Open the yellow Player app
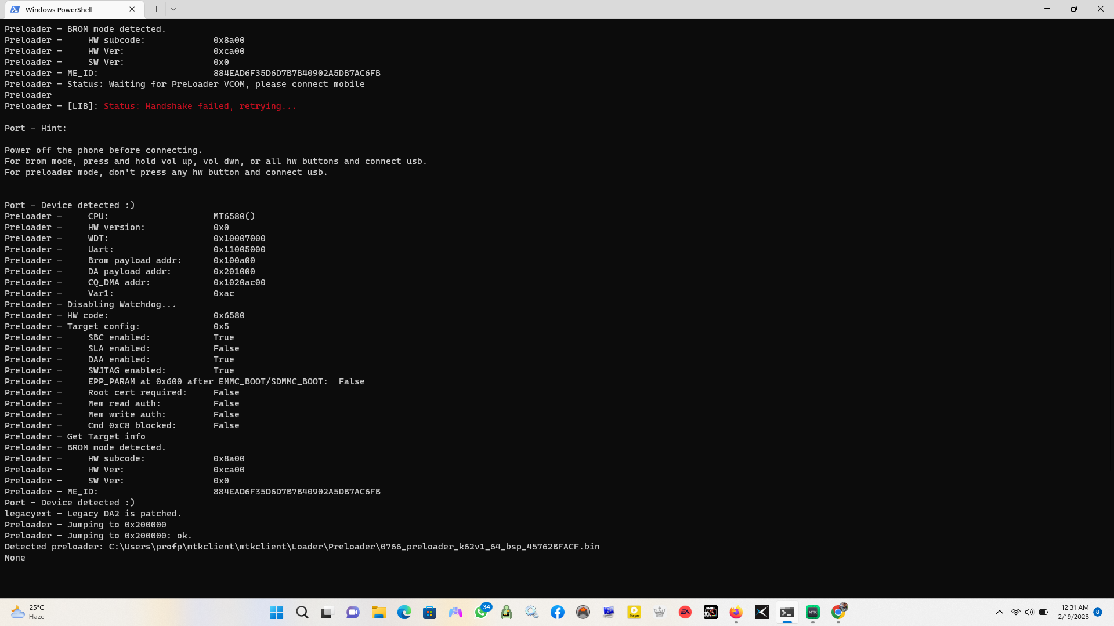This screenshot has width=1114, height=626. click(x=634, y=612)
